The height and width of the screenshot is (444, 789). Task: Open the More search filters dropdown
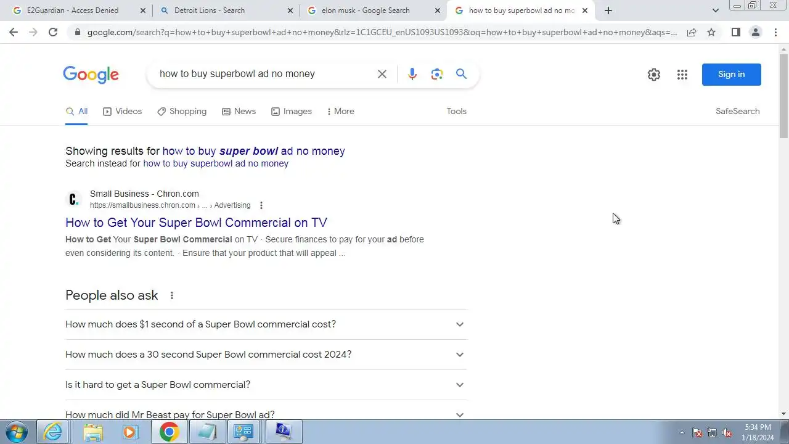click(x=340, y=112)
